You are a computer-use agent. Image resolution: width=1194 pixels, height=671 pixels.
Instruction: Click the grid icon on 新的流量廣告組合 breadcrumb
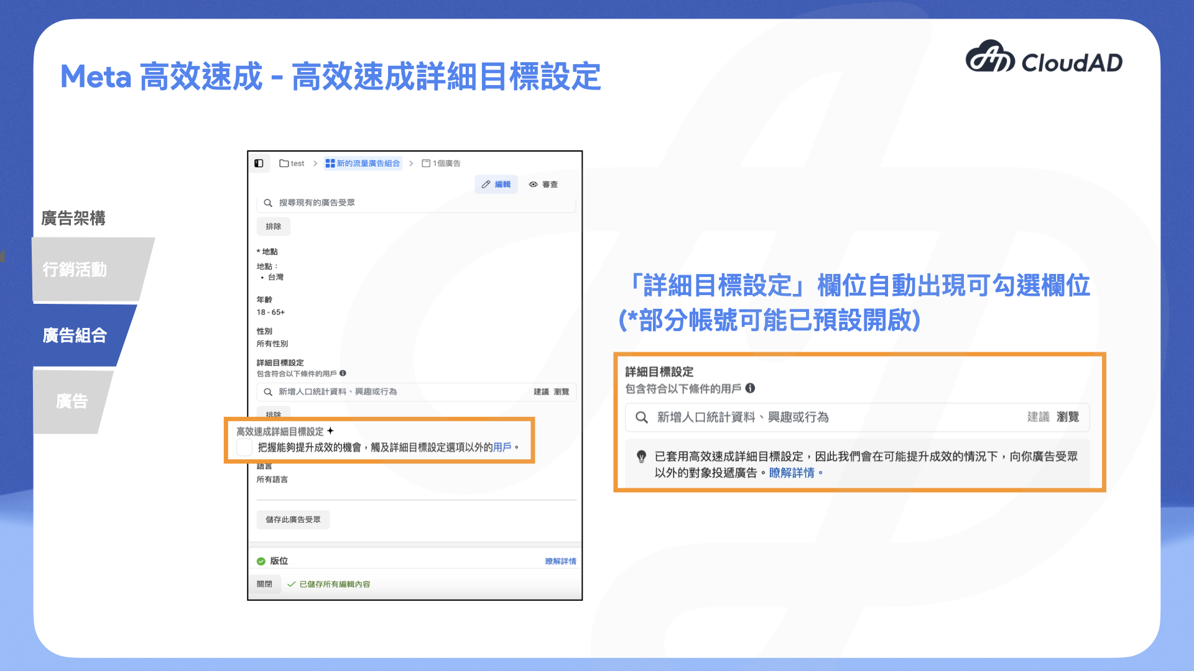(329, 163)
